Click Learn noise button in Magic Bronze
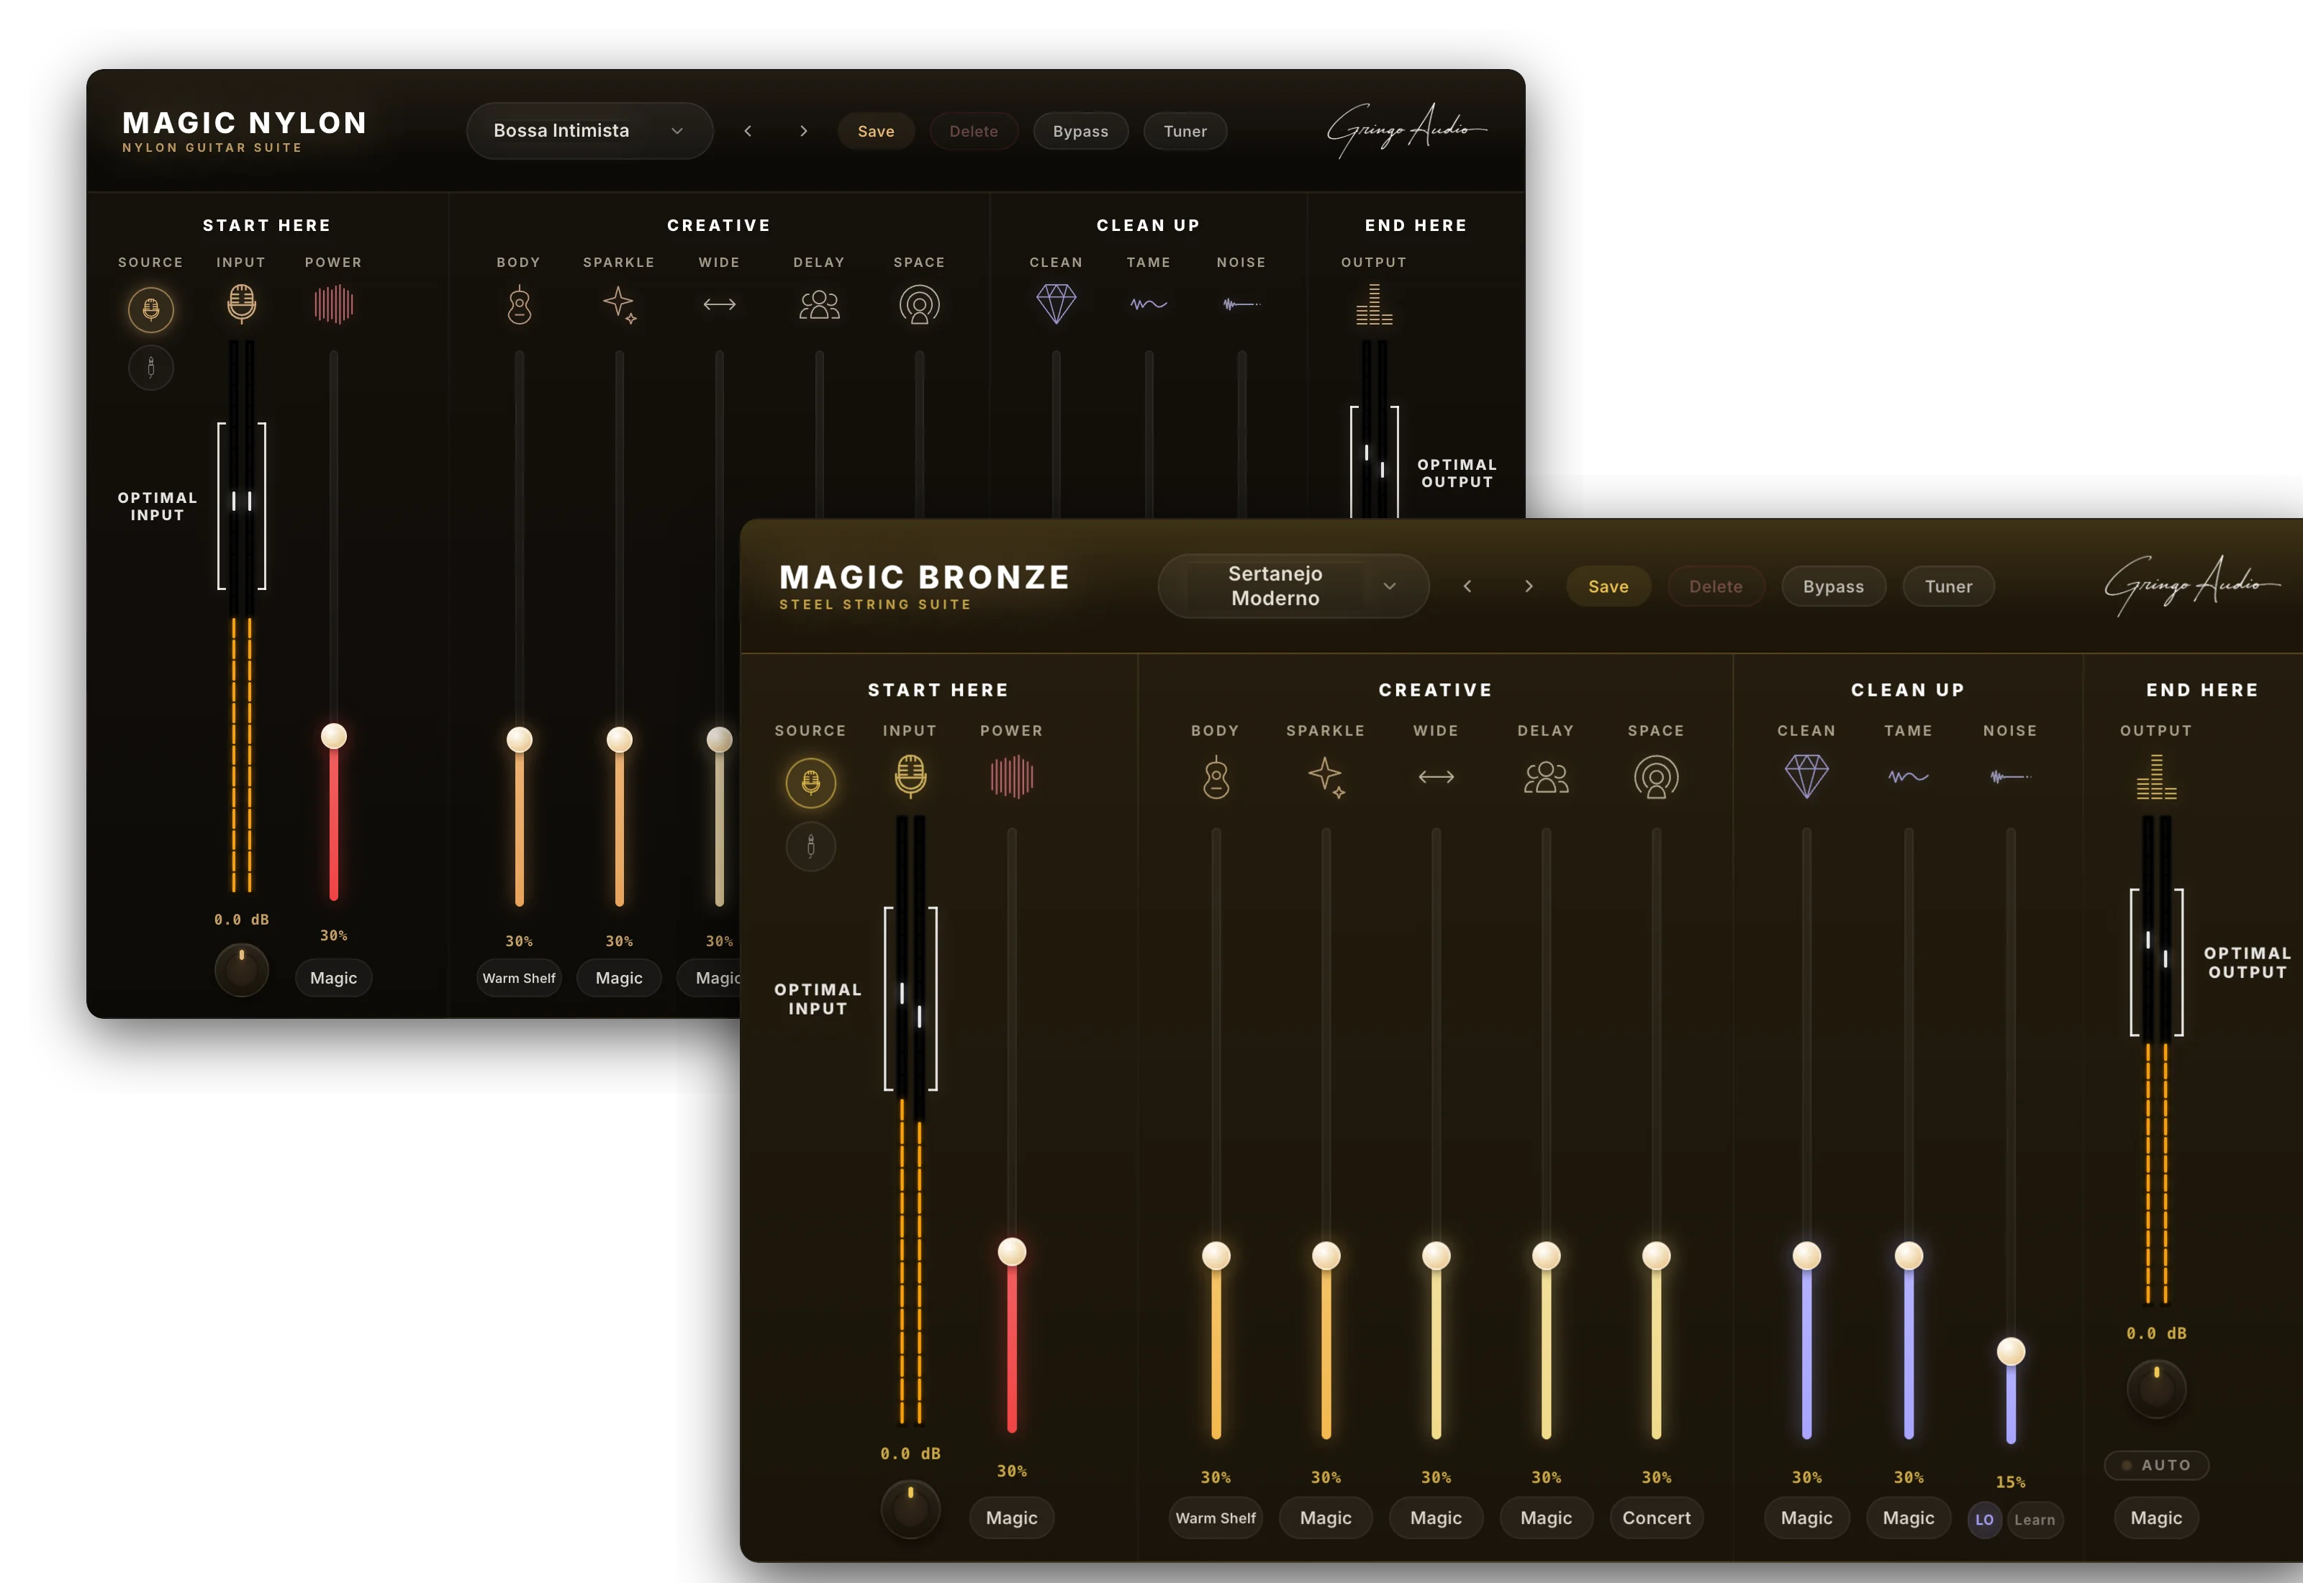The width and height of the screenshot is (2303, 1583). (2035, 1520)
